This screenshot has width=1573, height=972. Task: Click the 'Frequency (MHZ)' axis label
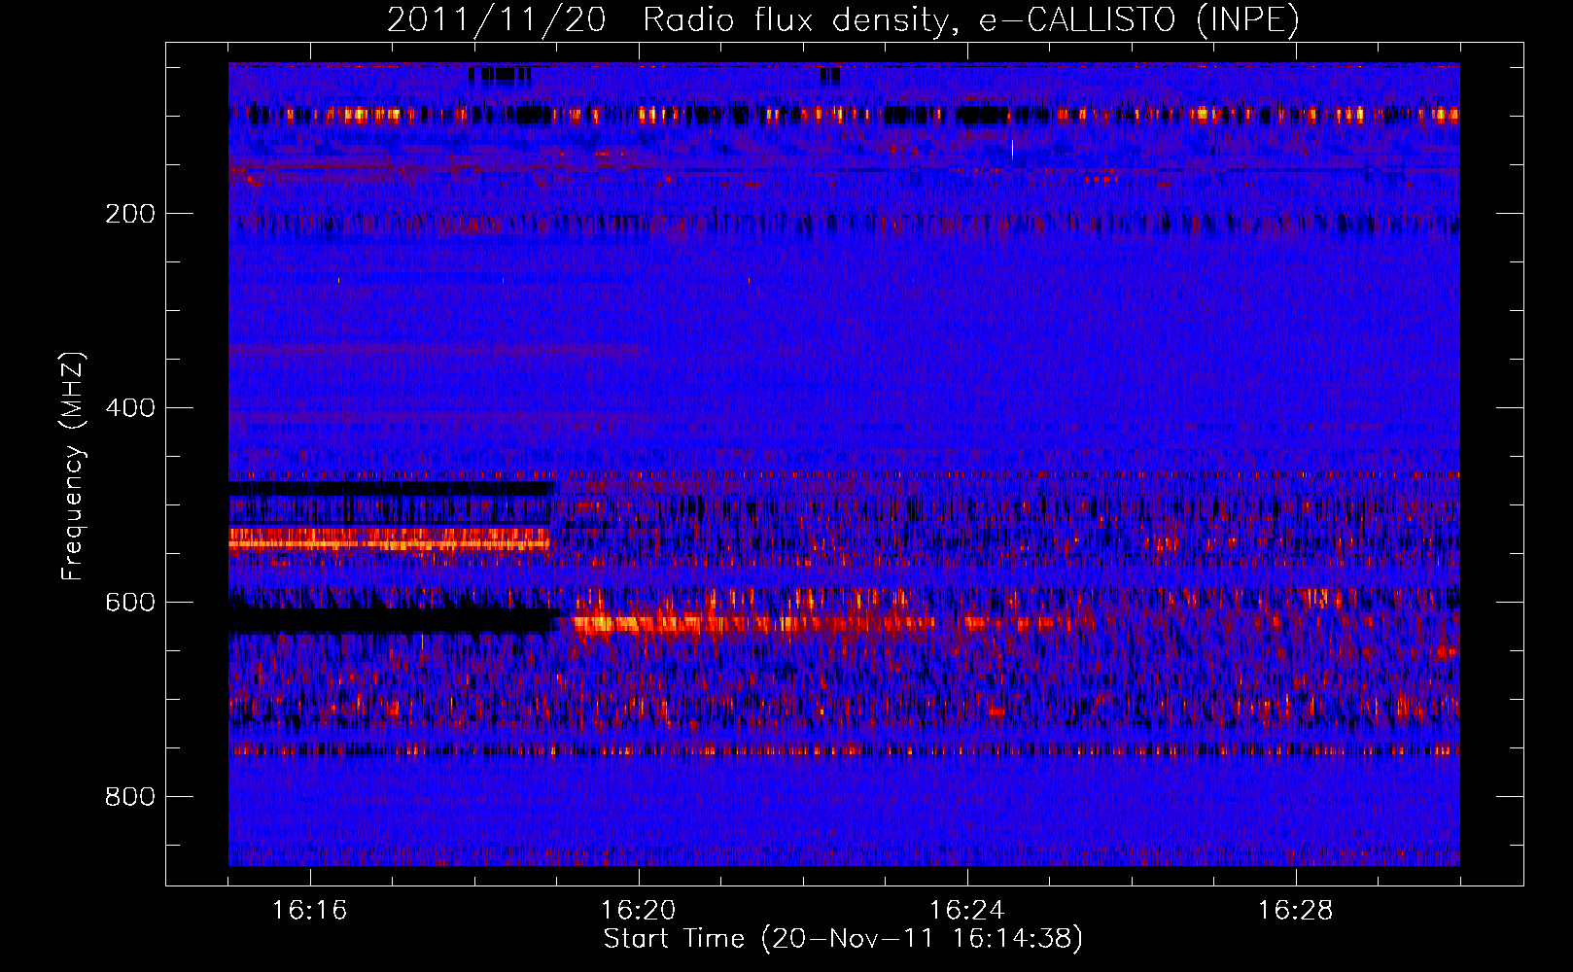[73, 467]
